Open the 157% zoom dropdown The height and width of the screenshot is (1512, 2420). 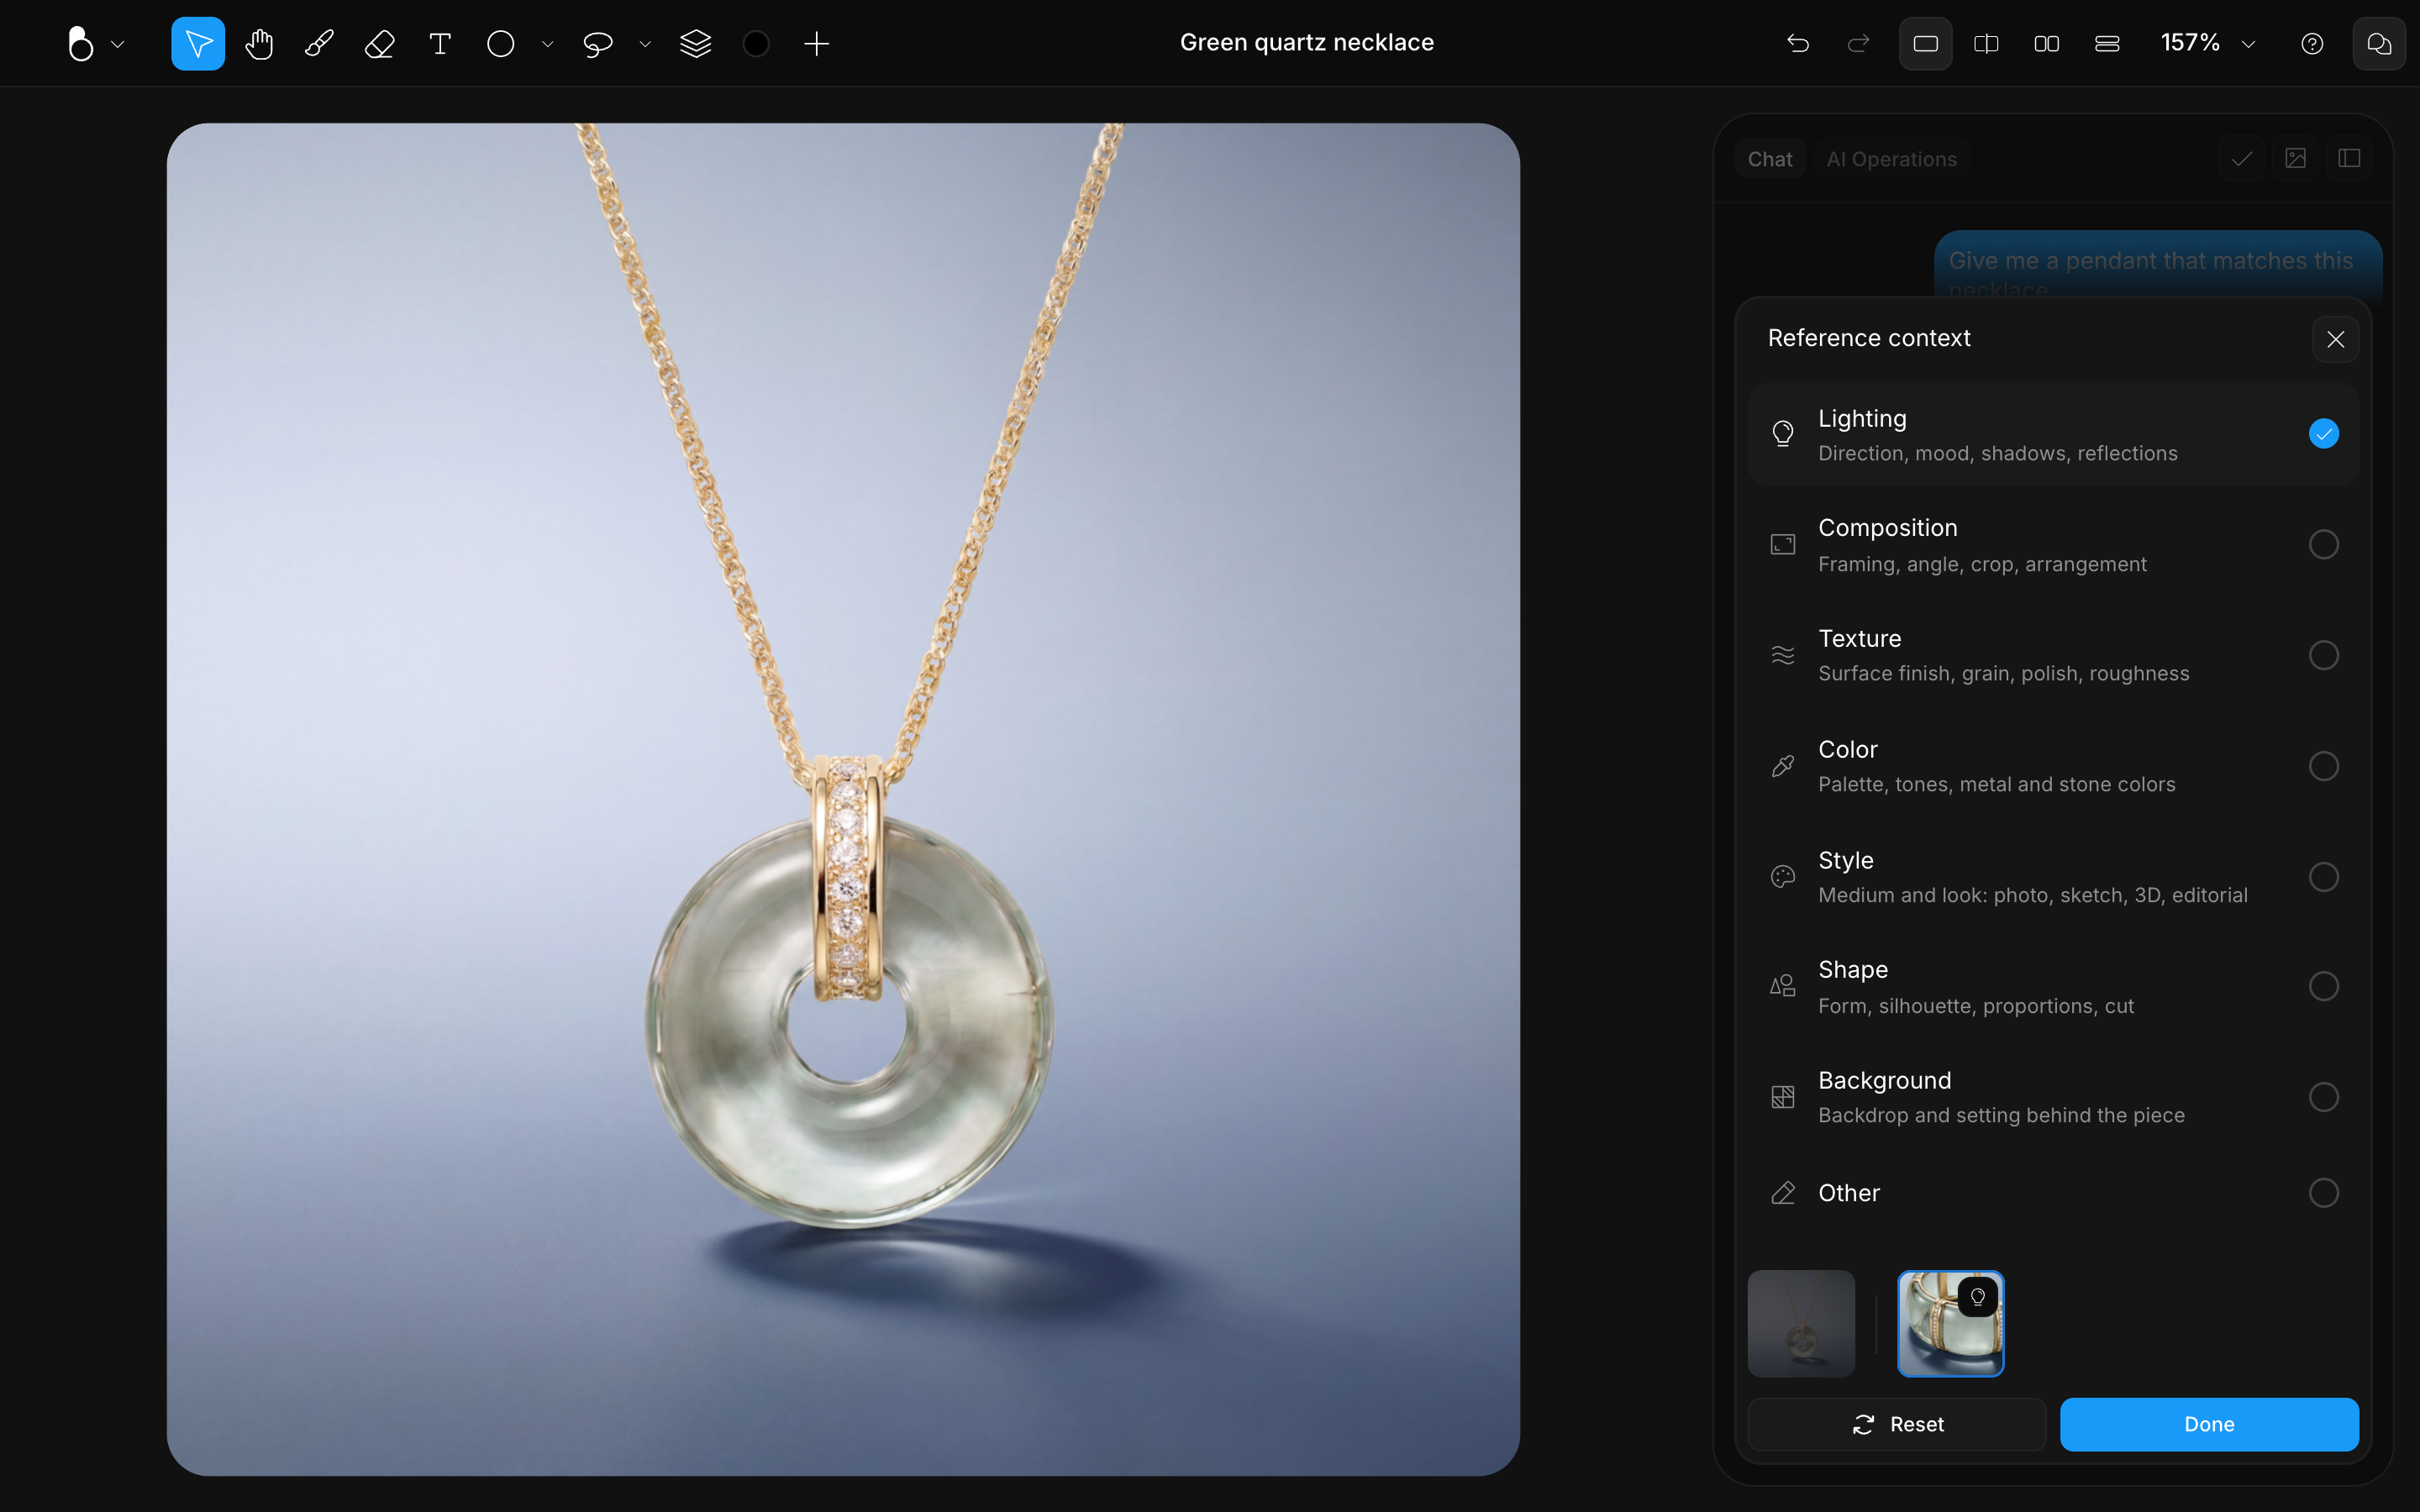click(x=2208, y=43)
